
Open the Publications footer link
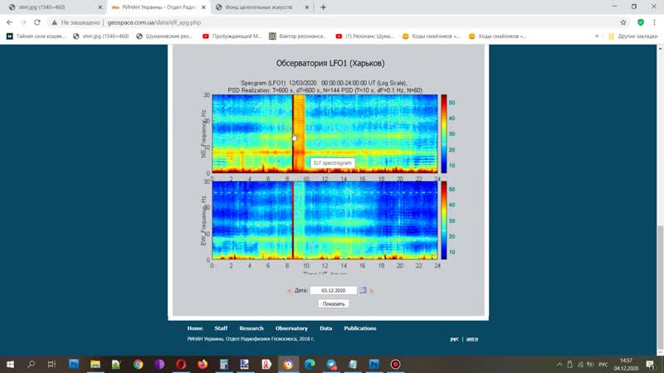click(x=360, y=328)
